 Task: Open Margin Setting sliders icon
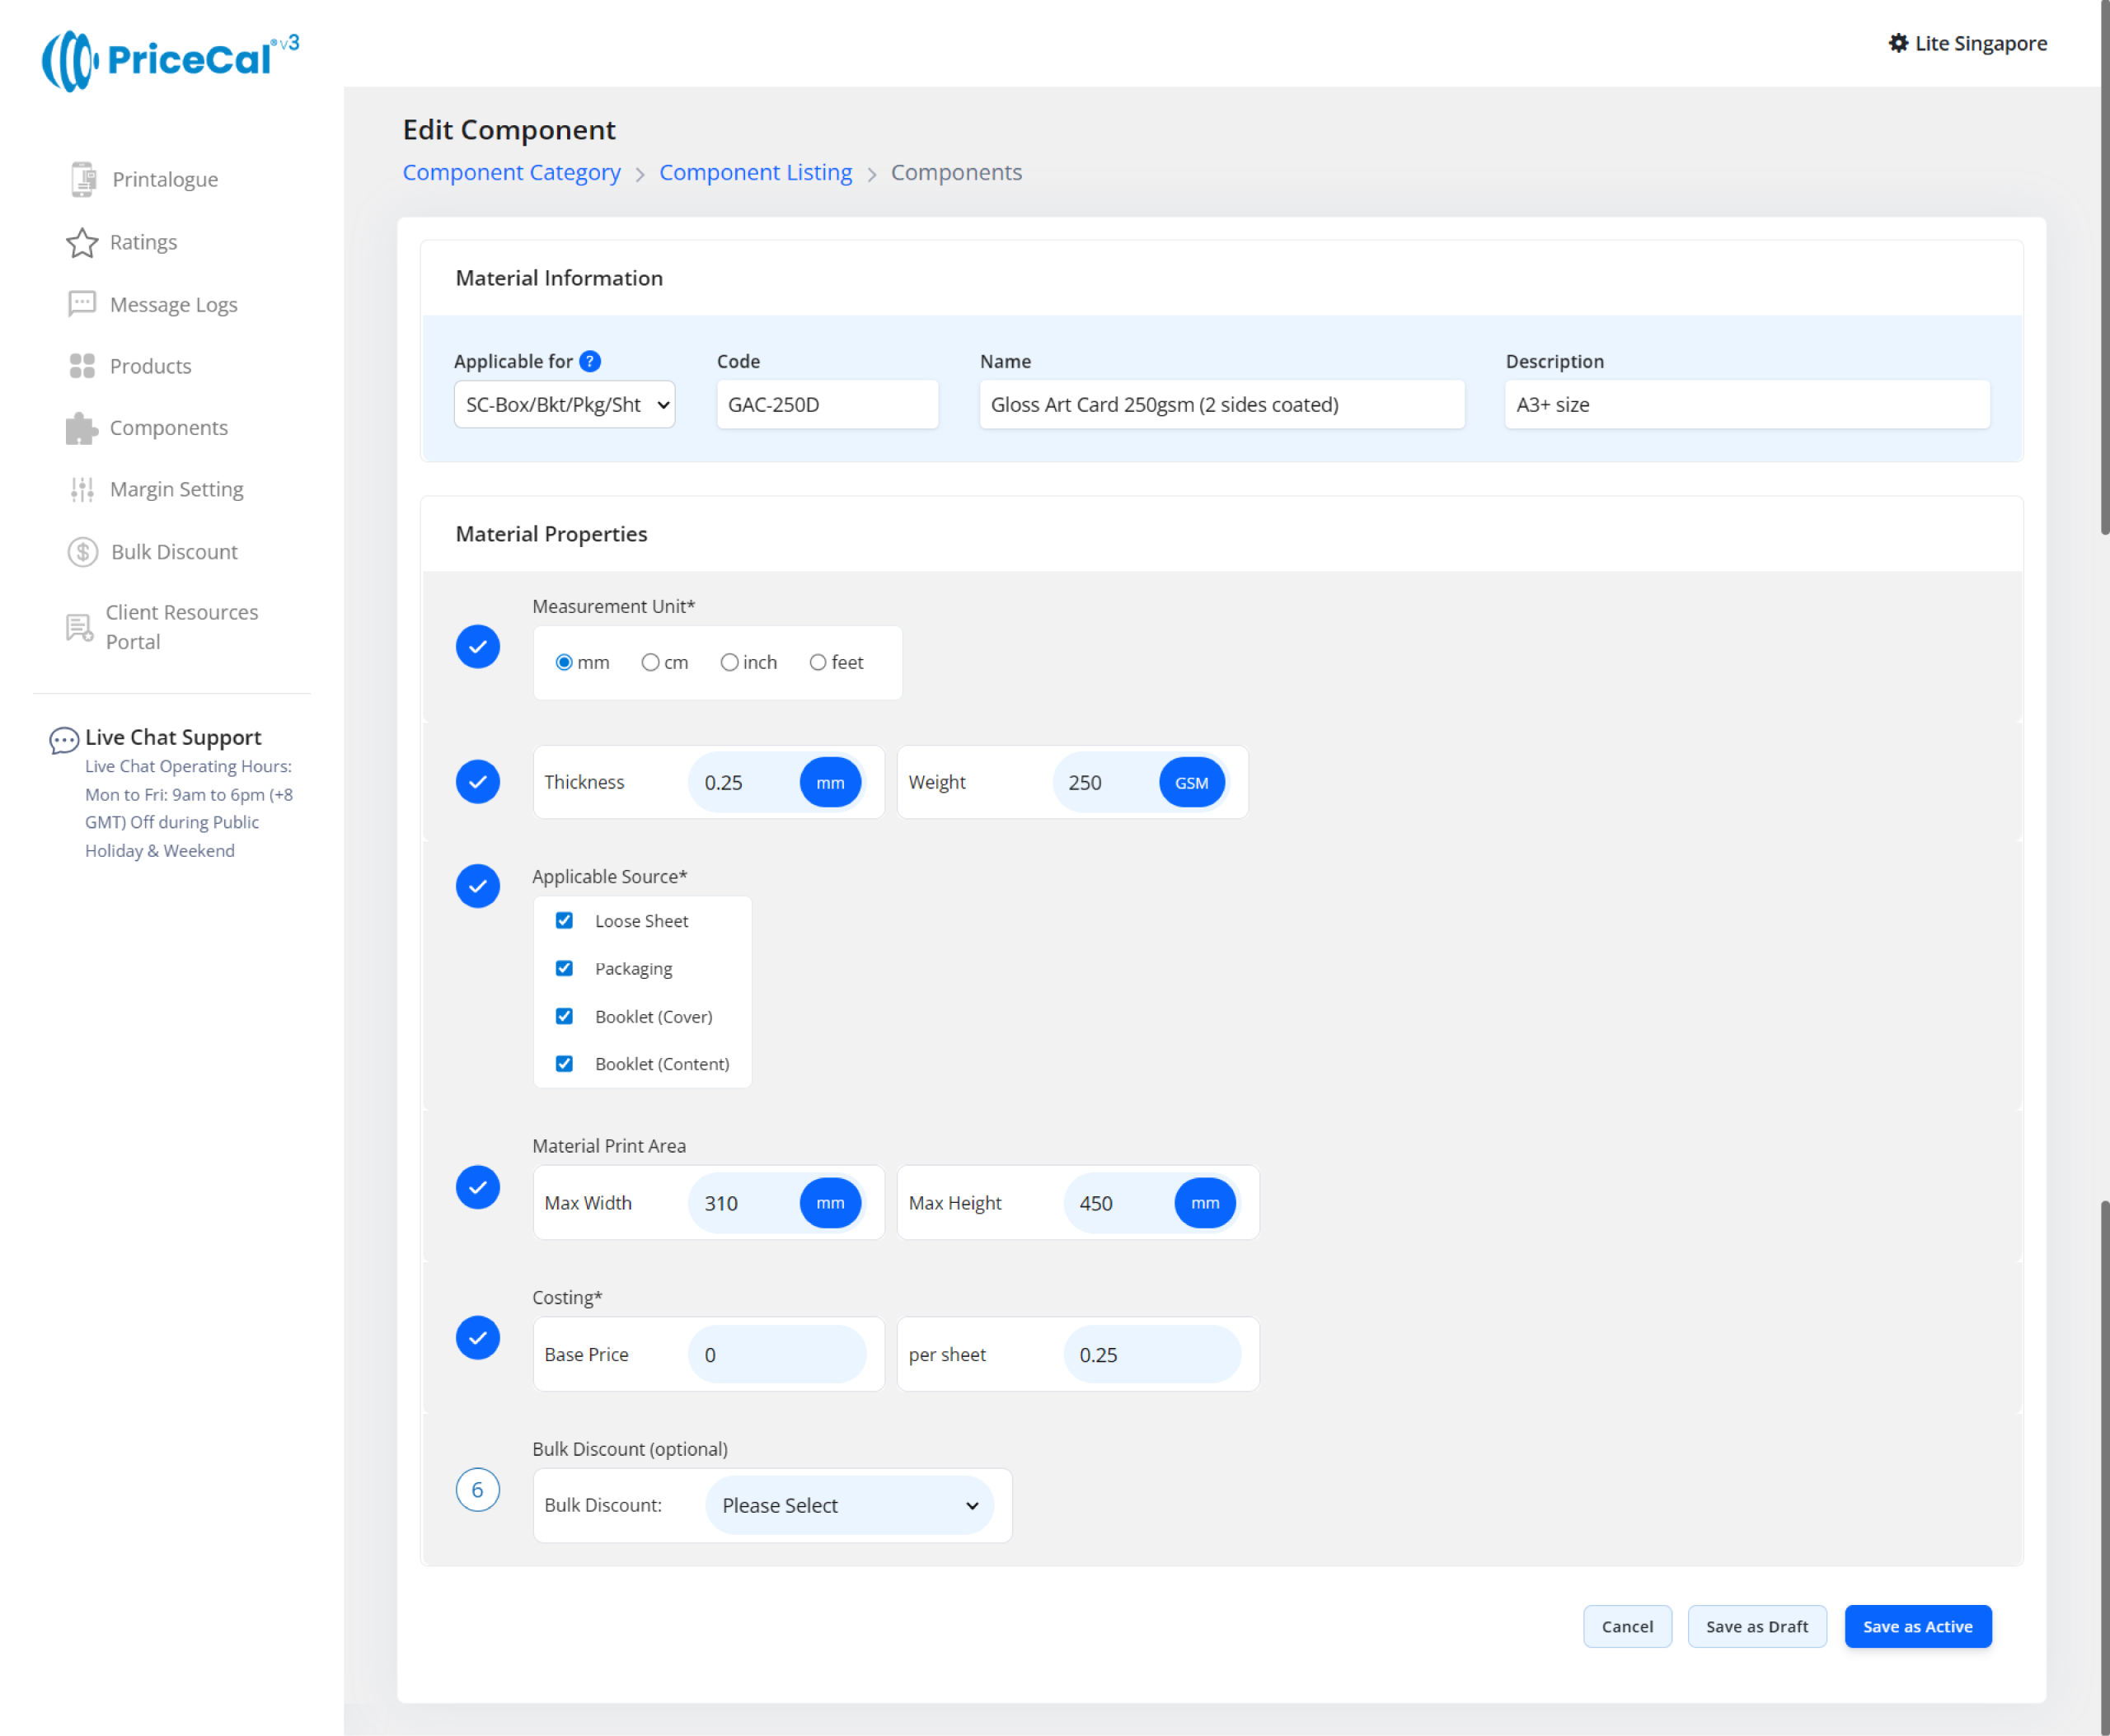pos(82,489)
